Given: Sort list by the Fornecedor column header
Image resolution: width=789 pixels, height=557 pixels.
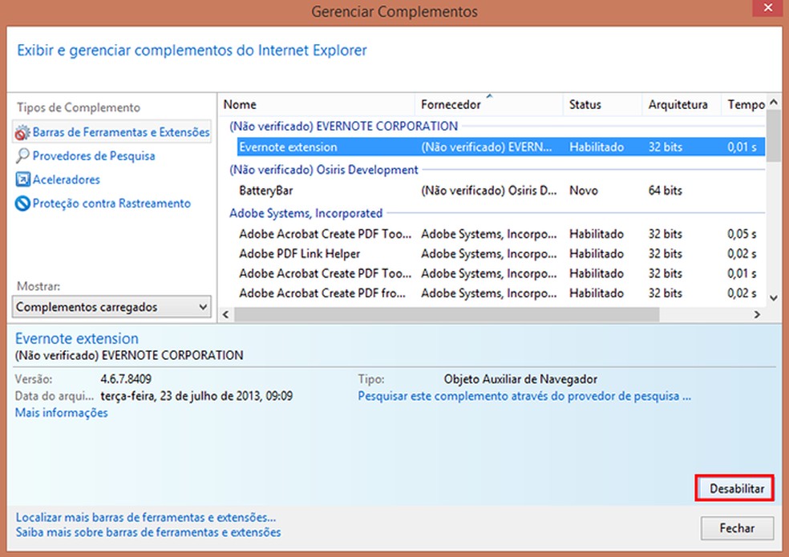Looking at the screenshot, I should (488, 104).
